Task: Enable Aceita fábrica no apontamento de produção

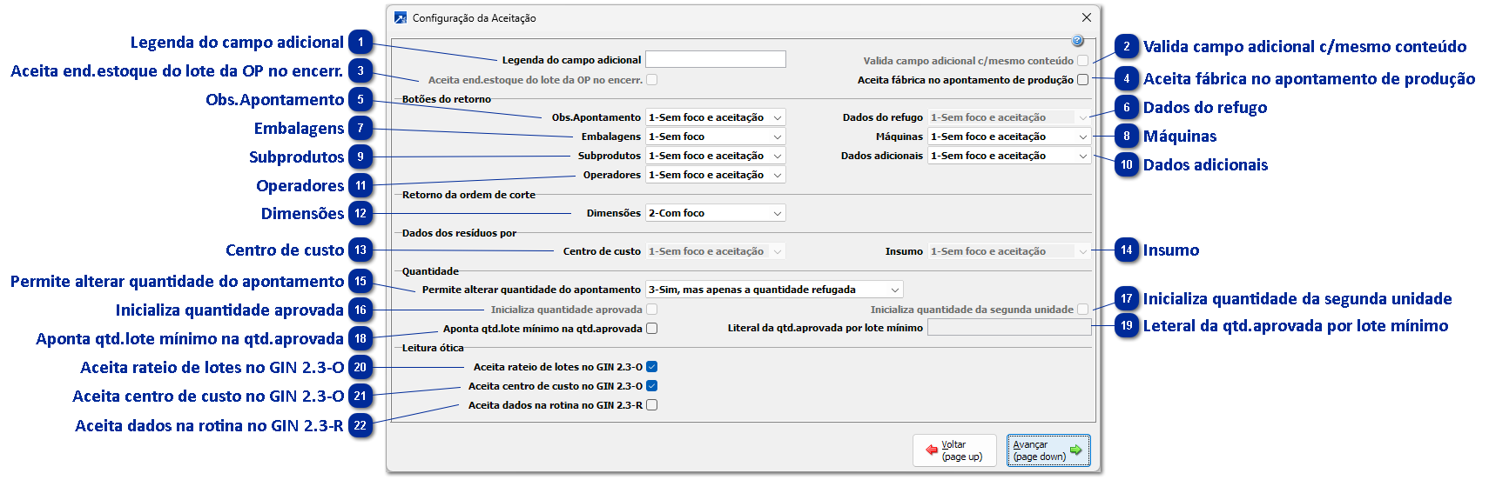Action: click(1082, 80)
